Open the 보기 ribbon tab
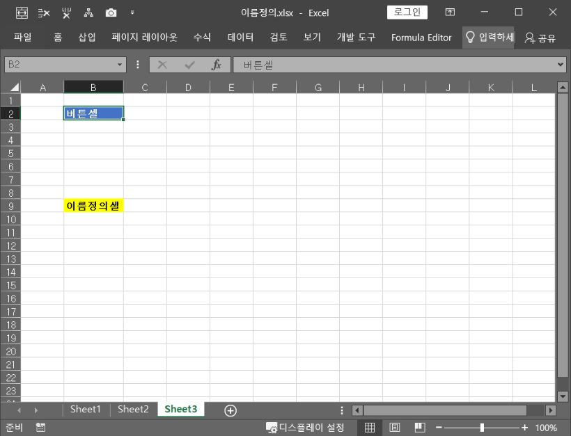 point(312,37)
